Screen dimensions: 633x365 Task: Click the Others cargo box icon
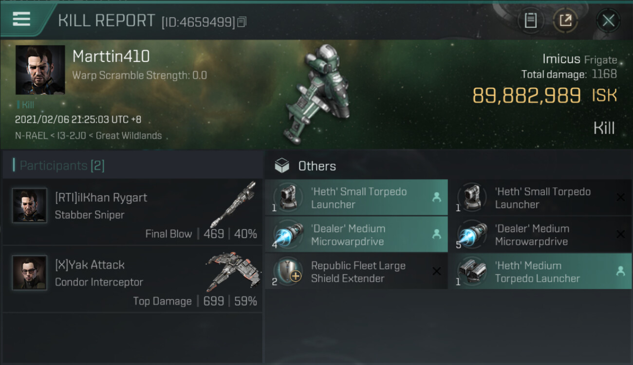click(282, 166)
